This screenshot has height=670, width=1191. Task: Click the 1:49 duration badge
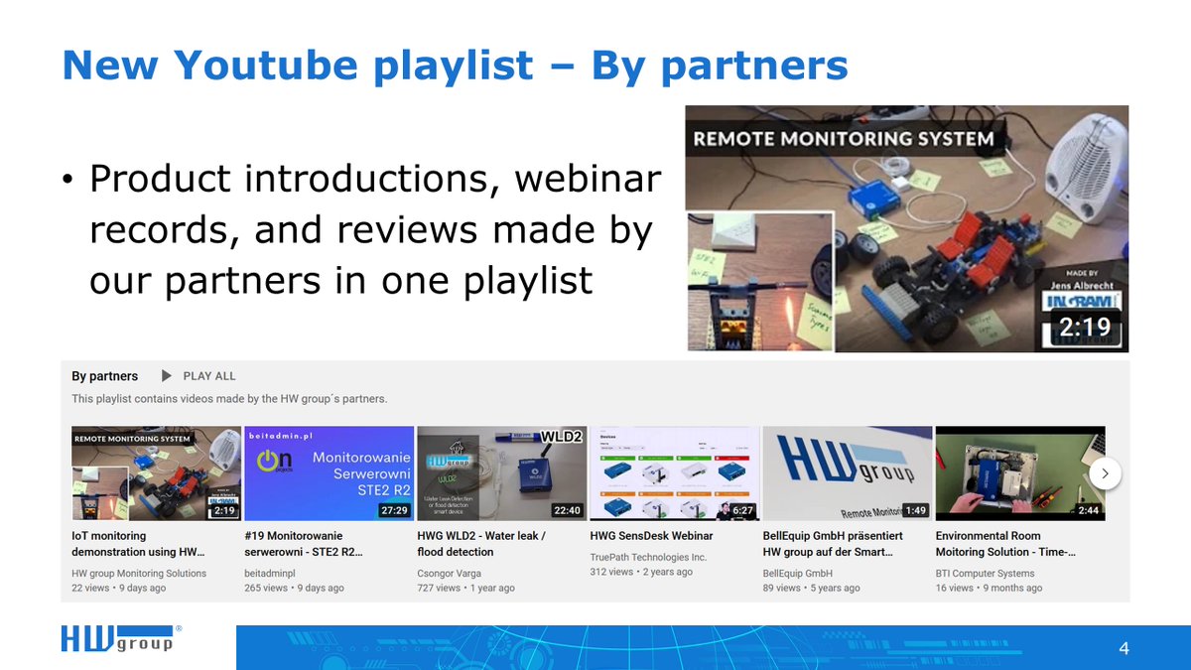point(916,510)
